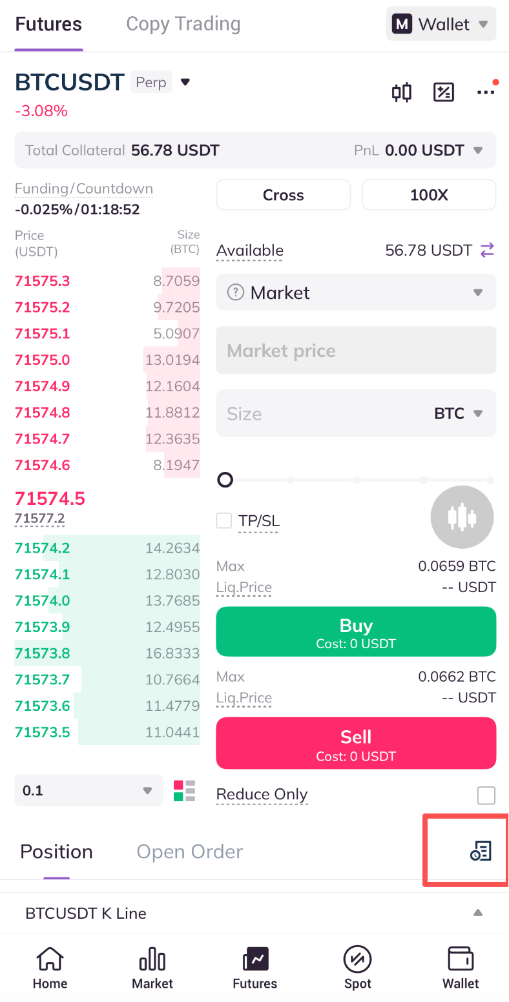Expand the BTCUSDT K Line panel
The height and width of the screenshot is (1002, 509).
(x=477, y=913)
